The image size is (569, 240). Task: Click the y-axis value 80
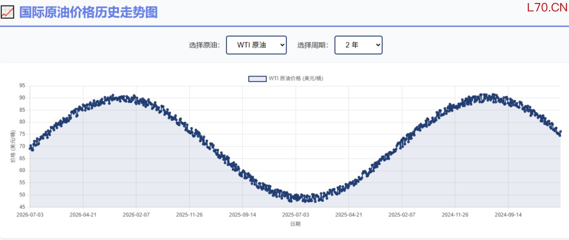click(x=22, y=122)
